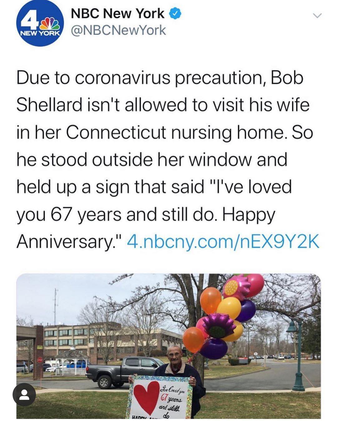The height and width of the screenshot is (421, 337).
Task: Click the @NBCNewYork handle
Action: [119, 30]
